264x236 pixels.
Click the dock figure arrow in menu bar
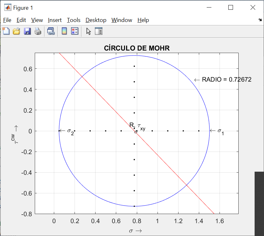coord(260,20)
